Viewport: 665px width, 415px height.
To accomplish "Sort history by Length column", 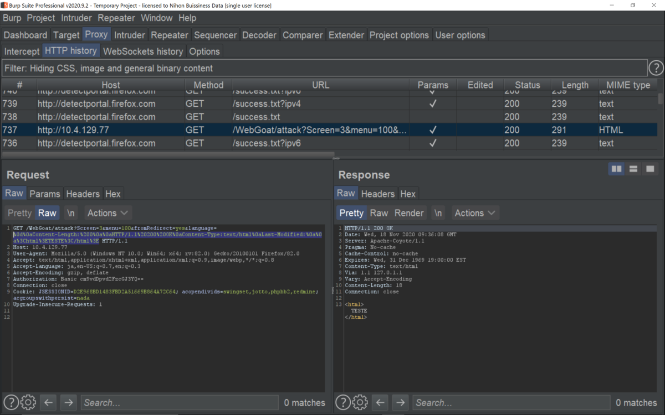I will (575, 85).
